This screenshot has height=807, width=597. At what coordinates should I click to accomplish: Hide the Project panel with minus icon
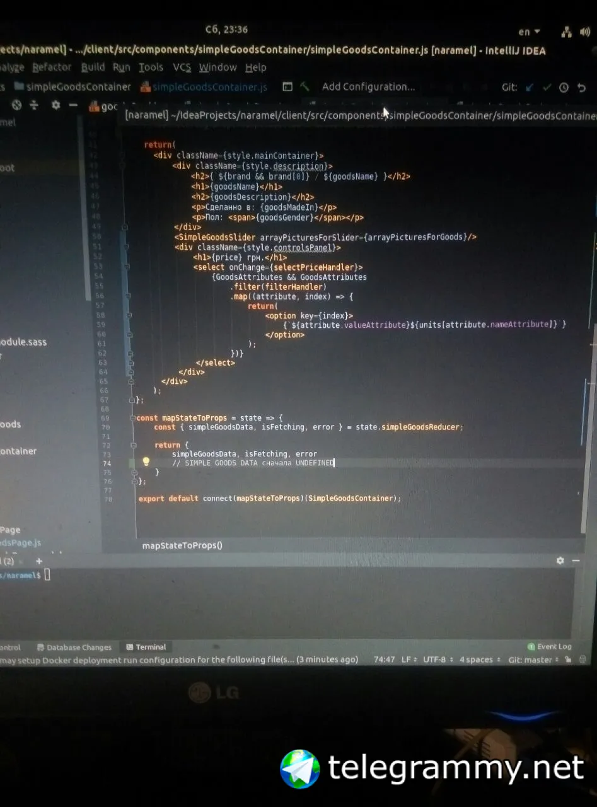tap(73, 105)
